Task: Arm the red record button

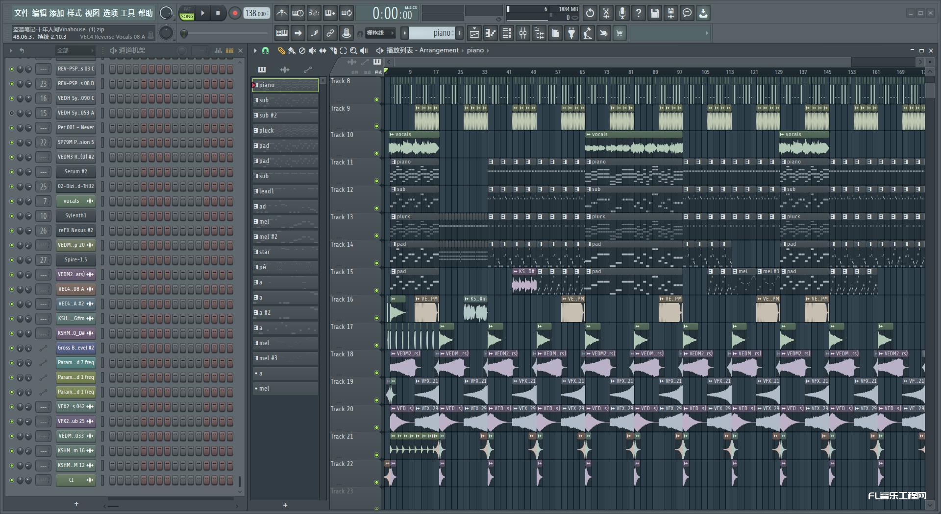Action: (235, 13)
